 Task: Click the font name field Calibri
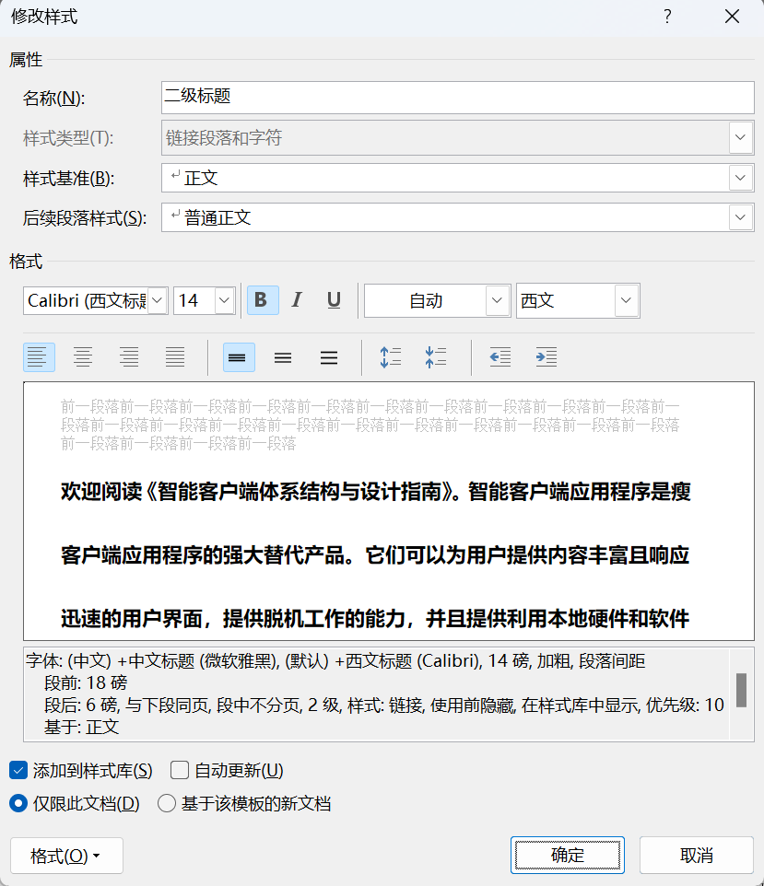pos(86,300)
